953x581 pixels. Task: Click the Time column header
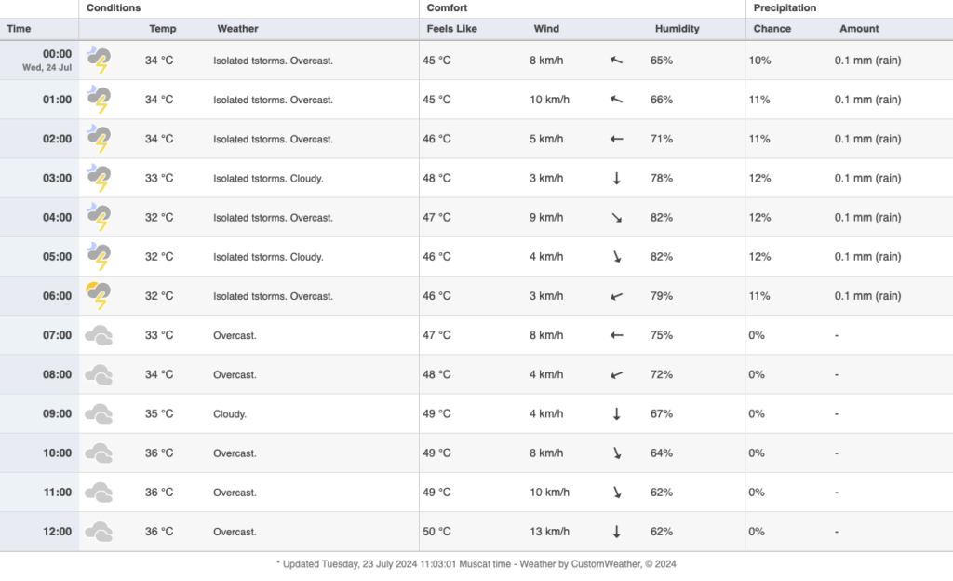[x=19, y=29]
